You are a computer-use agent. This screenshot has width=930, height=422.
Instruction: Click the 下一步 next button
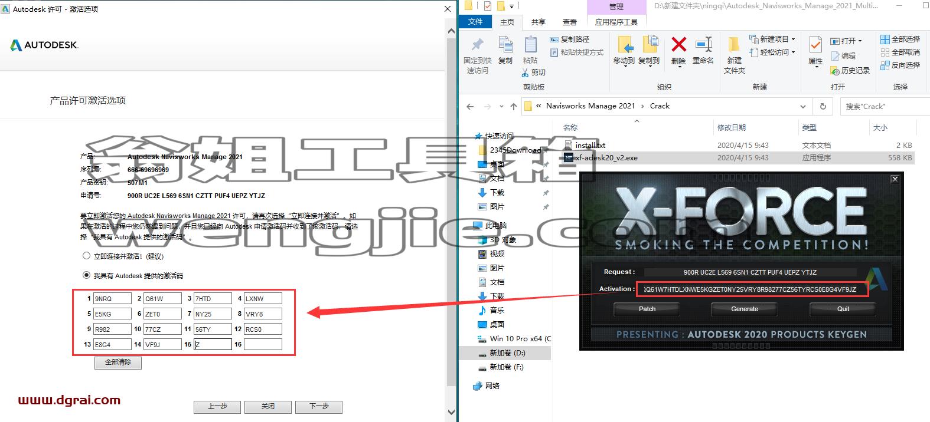[x=319, y=407]
